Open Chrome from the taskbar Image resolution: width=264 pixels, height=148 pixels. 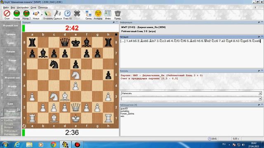pos(53,144)
